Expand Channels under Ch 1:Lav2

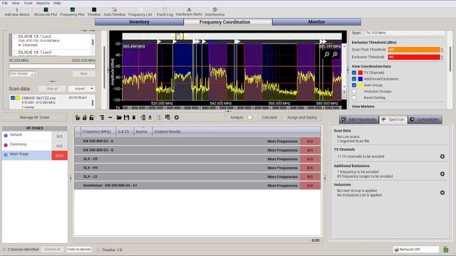(x=20, y=46)
